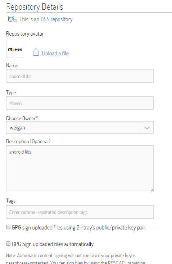The width and height of the screenshot is (172, 264).
Task: Click the Choose Owner label
Action: [23, 118]
